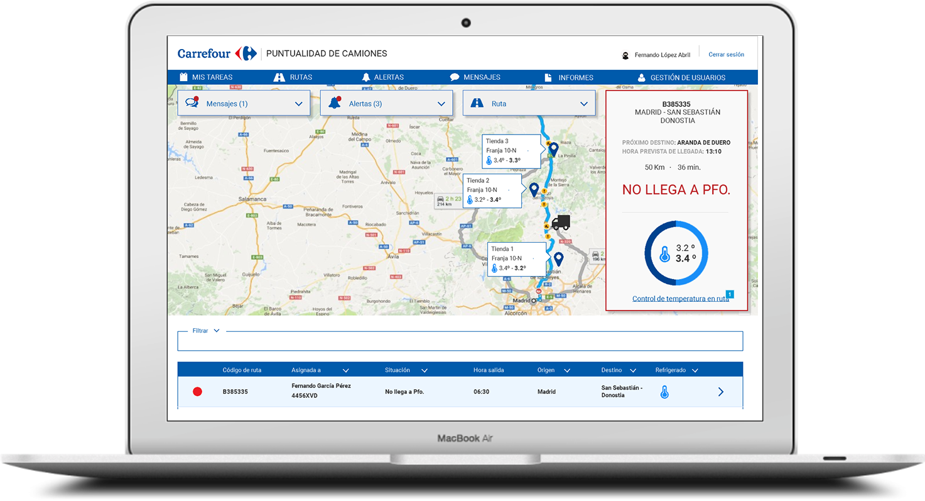Open the user avatar icon beside Fernando López Abril

tap(625, 55)
